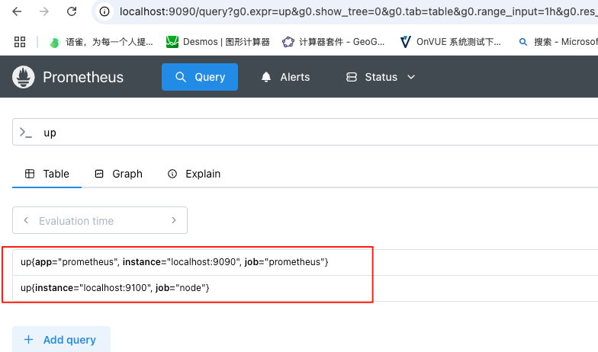Click the expression prompt icon
Screen dimensions: 598x352
click(26, 133)
